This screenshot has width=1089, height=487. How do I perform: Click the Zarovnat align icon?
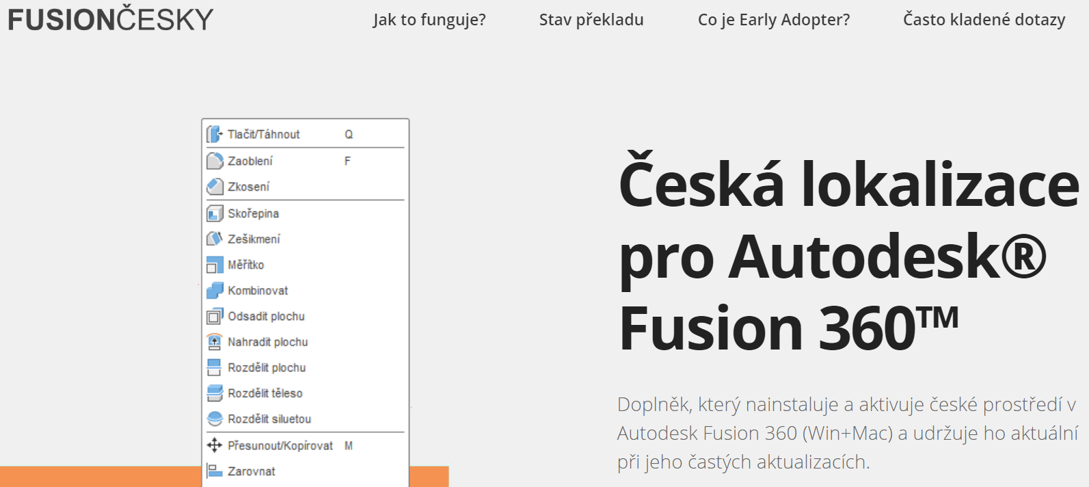215,471
